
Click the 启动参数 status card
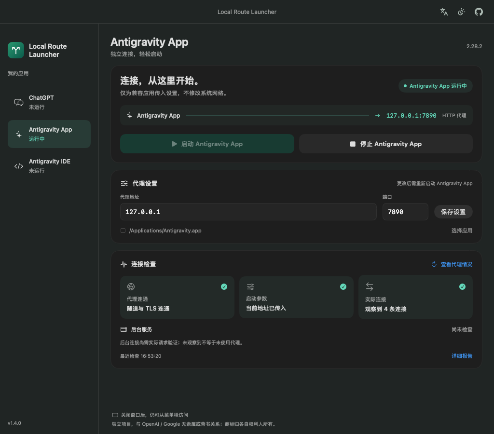[296, 298]
